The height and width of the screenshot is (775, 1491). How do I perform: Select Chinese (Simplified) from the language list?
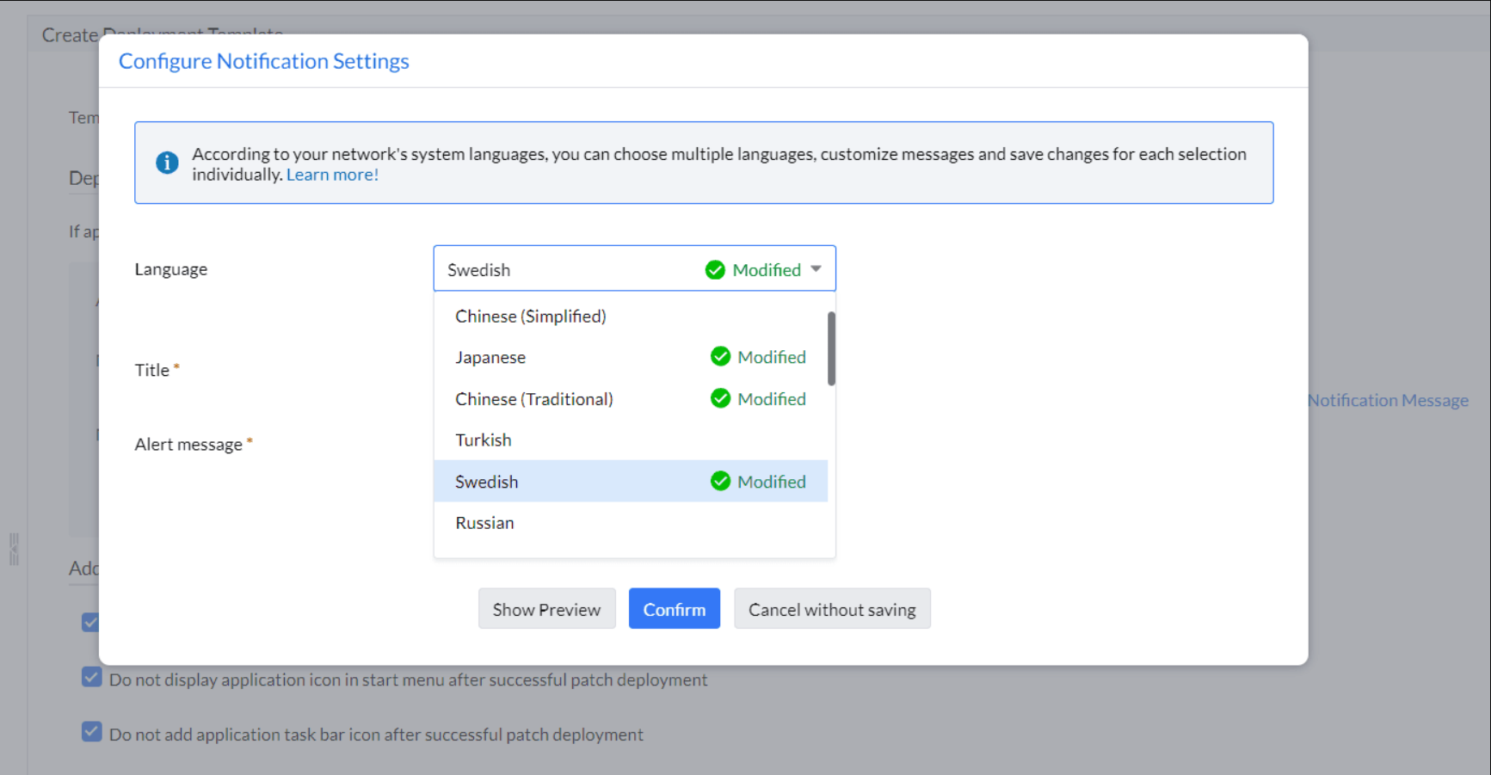click(x=530, y=316)
